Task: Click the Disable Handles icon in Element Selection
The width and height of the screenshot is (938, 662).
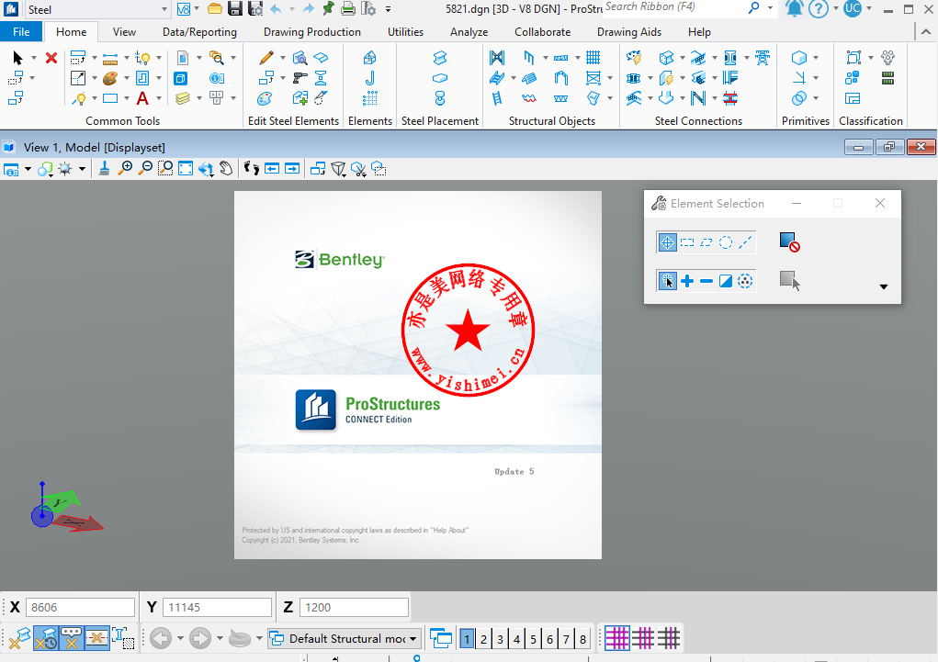Action: 790,242
